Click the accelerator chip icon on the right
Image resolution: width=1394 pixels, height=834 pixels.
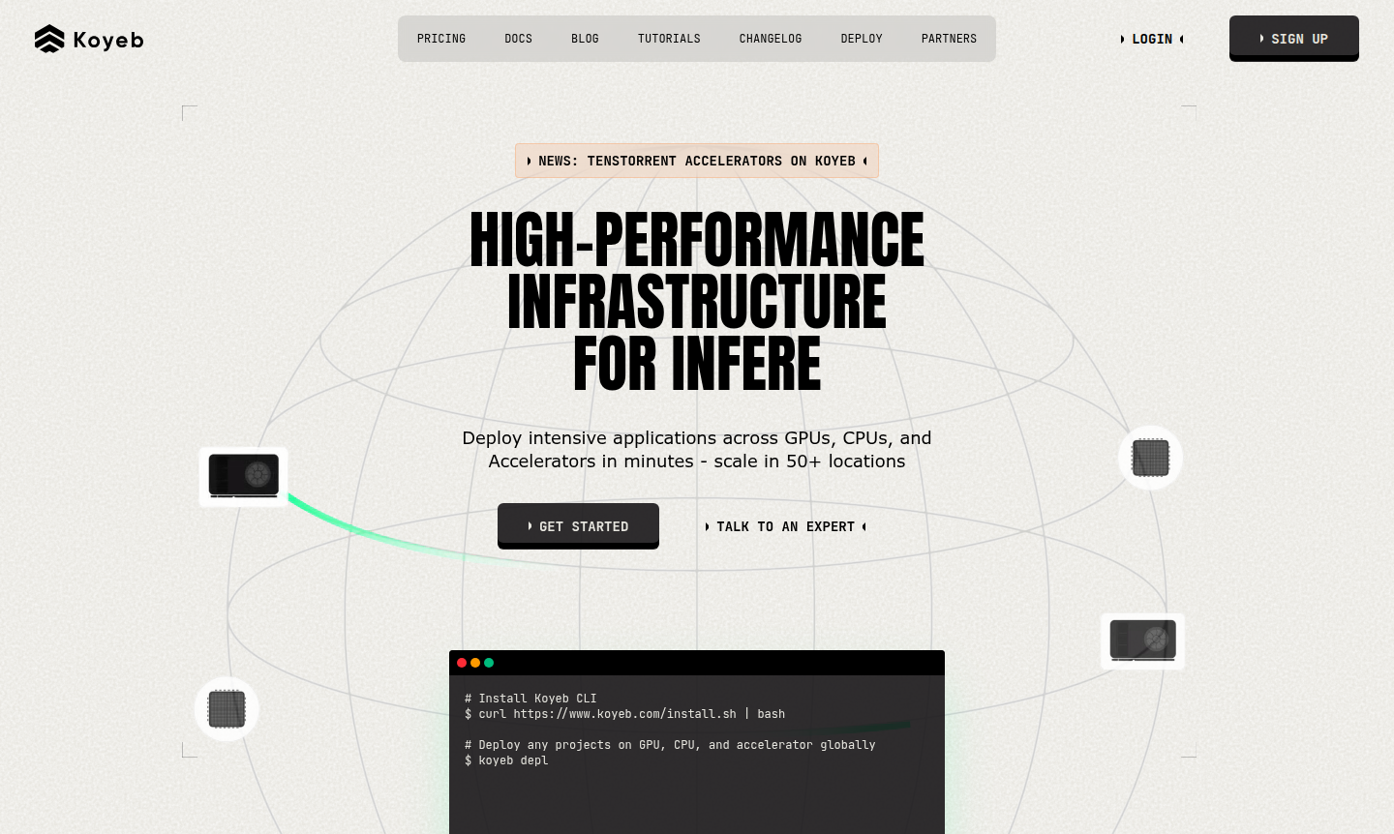[1150, 458]
